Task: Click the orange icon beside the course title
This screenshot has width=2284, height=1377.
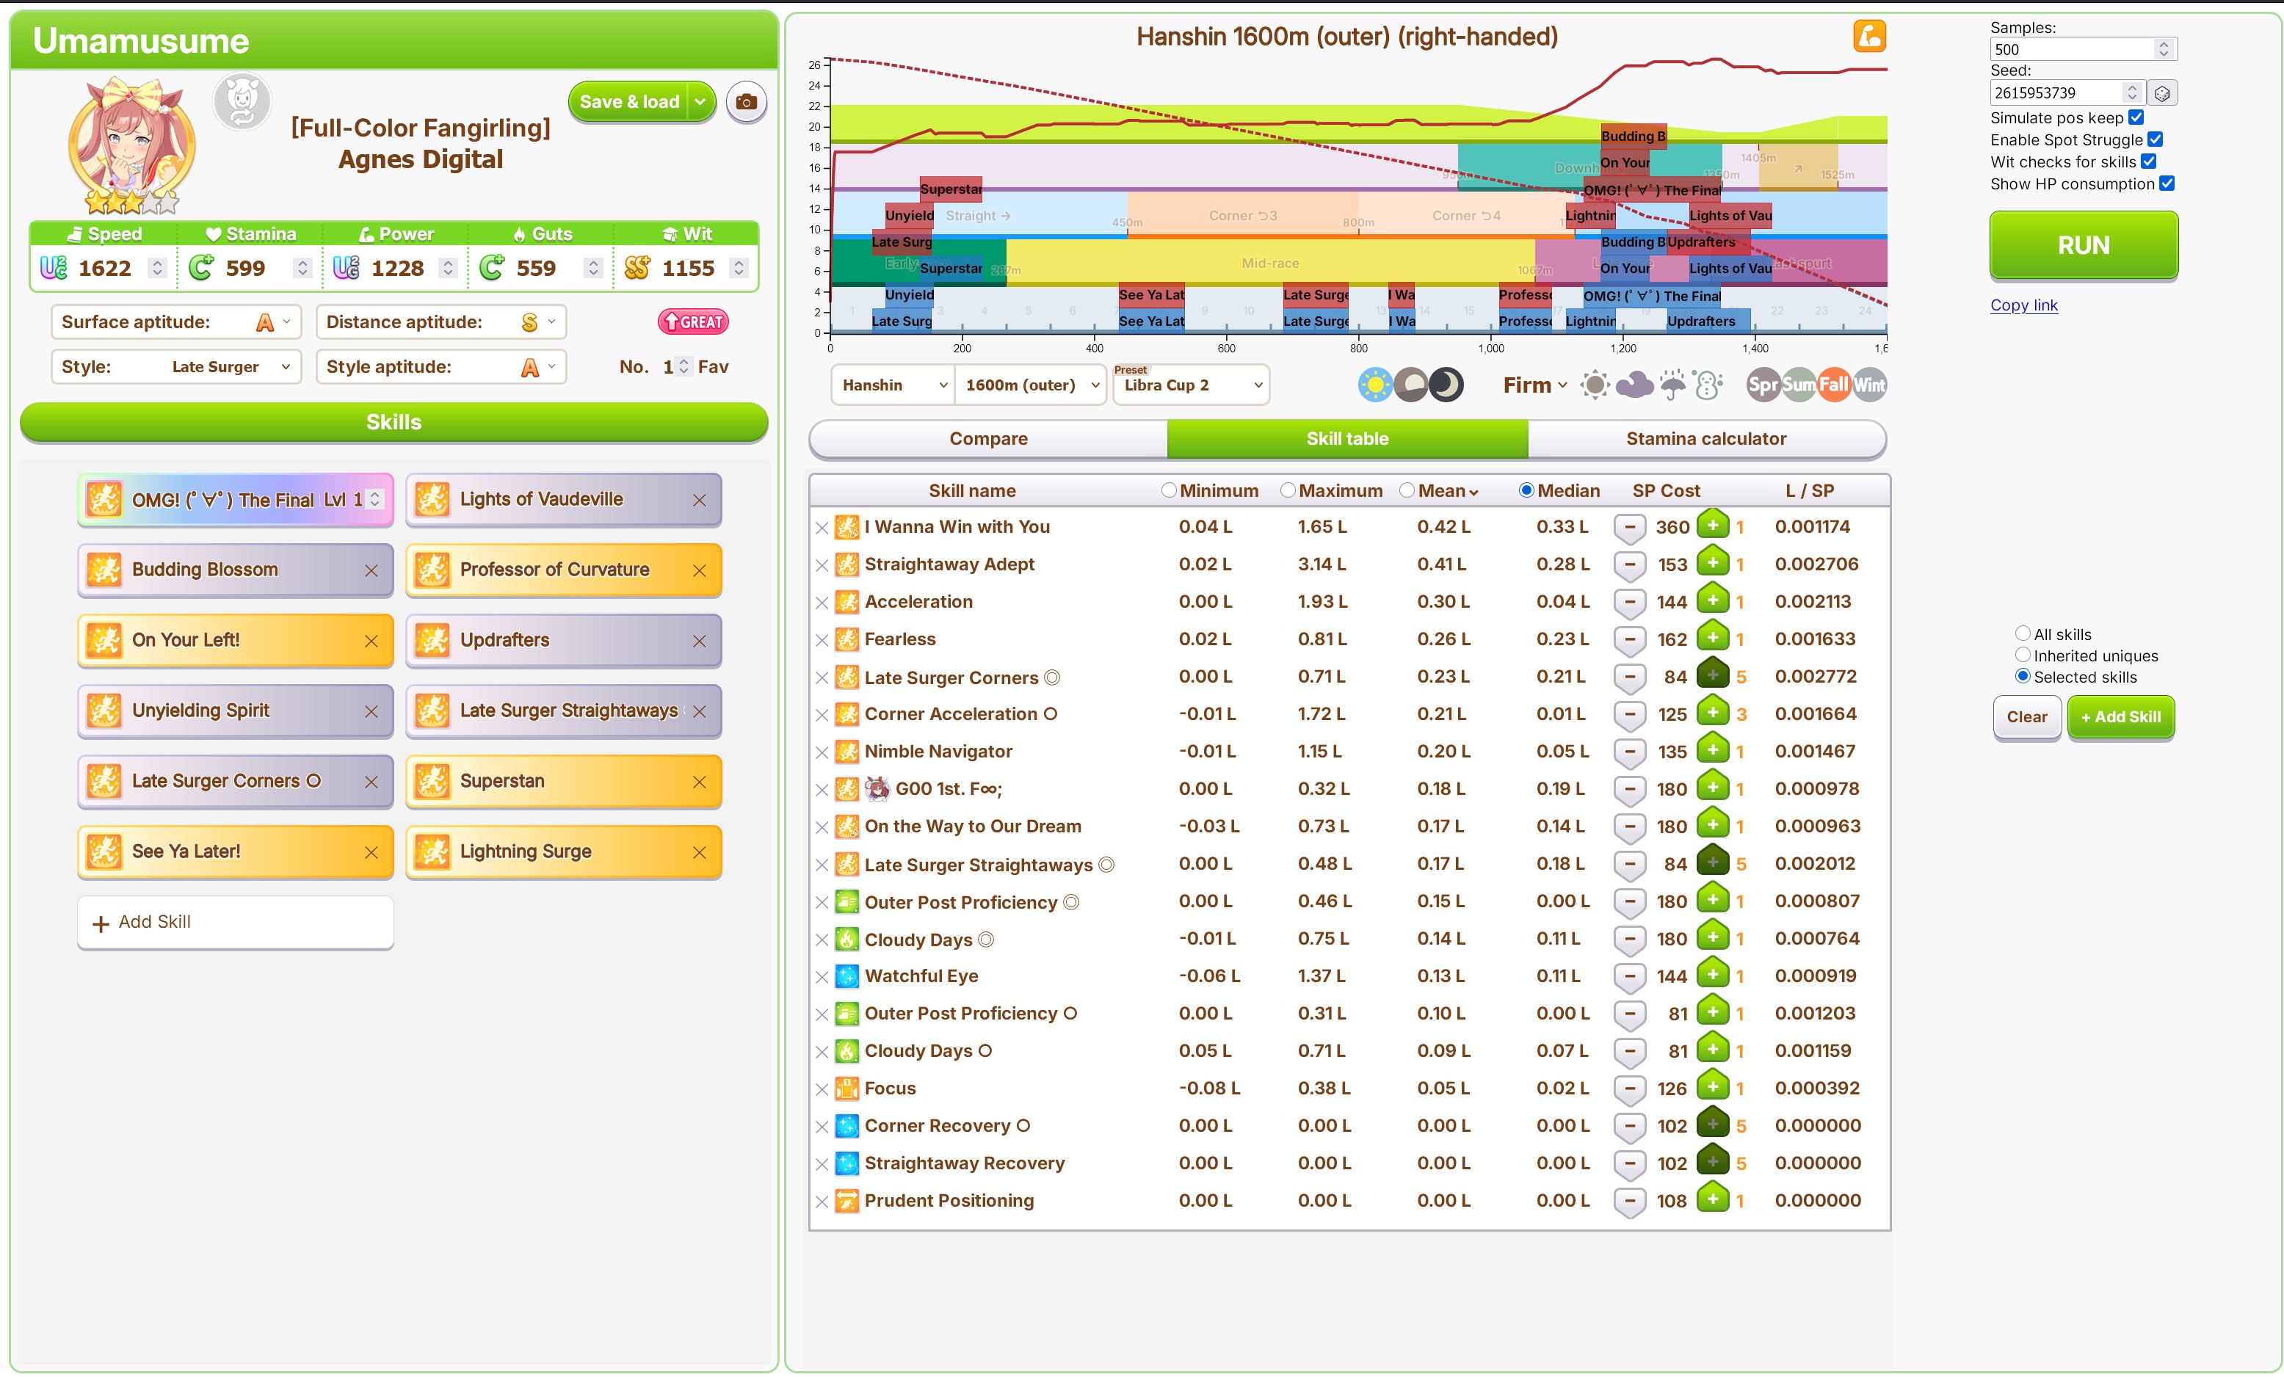Action: click(x=1870, y=37)
